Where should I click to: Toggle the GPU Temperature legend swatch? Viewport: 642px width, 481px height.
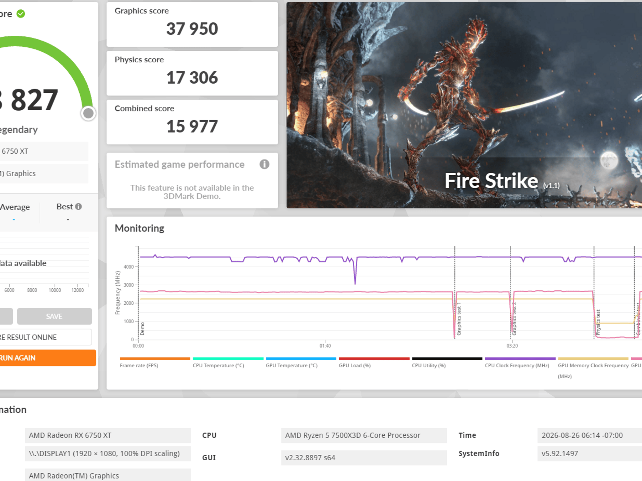(x=301, y=359)
